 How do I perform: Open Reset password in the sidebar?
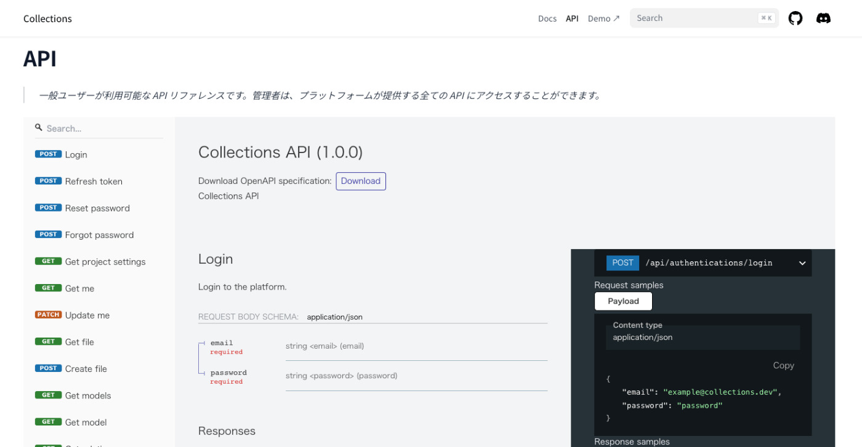[97, 208]
